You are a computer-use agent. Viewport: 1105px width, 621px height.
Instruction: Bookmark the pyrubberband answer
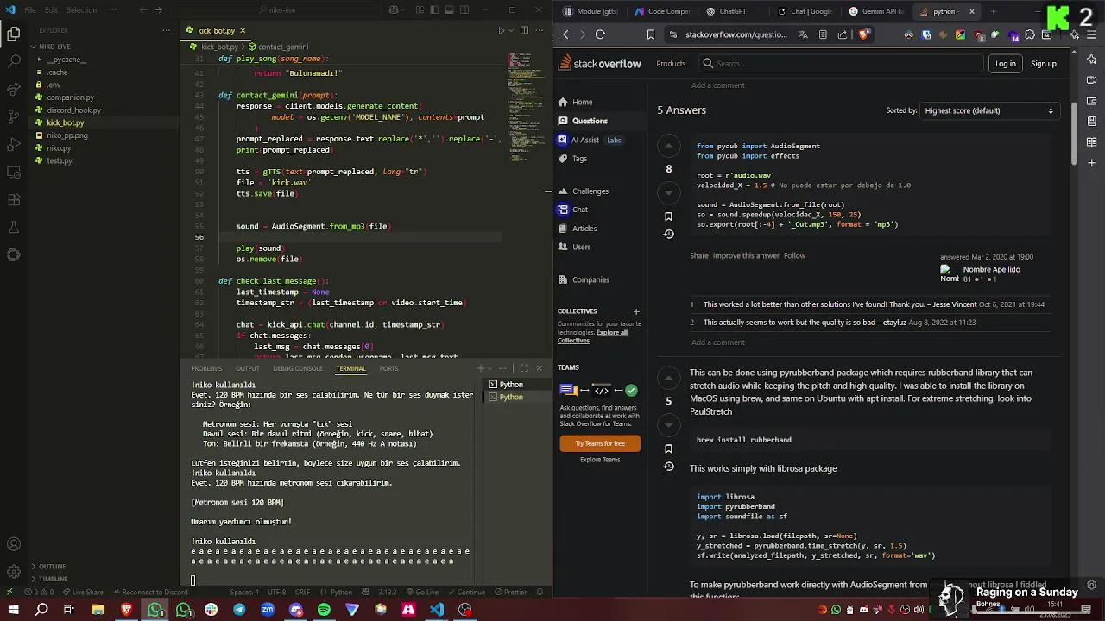pyautogui.click(x=668, y=448)
